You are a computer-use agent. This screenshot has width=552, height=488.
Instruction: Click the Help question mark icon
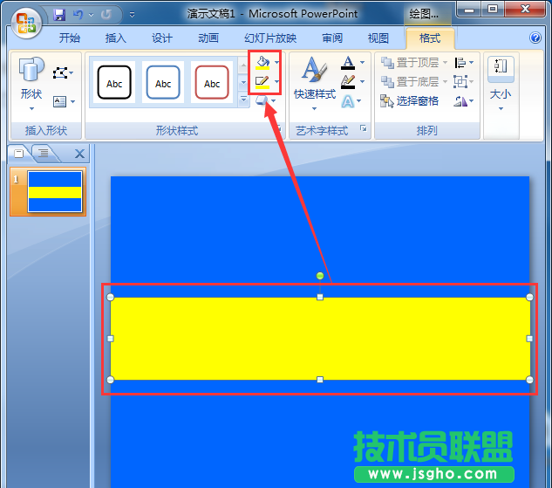tap(535, 38)
